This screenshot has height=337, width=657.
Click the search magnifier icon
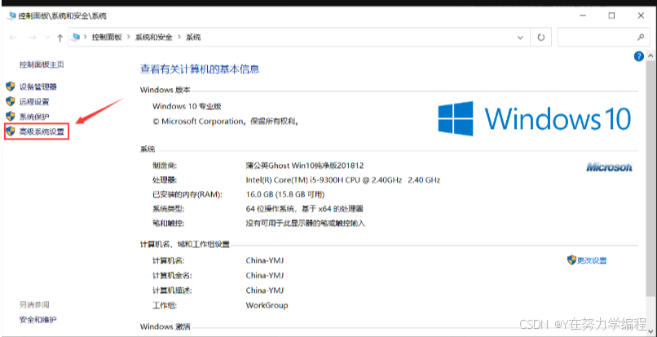click(x=640, y=38)
